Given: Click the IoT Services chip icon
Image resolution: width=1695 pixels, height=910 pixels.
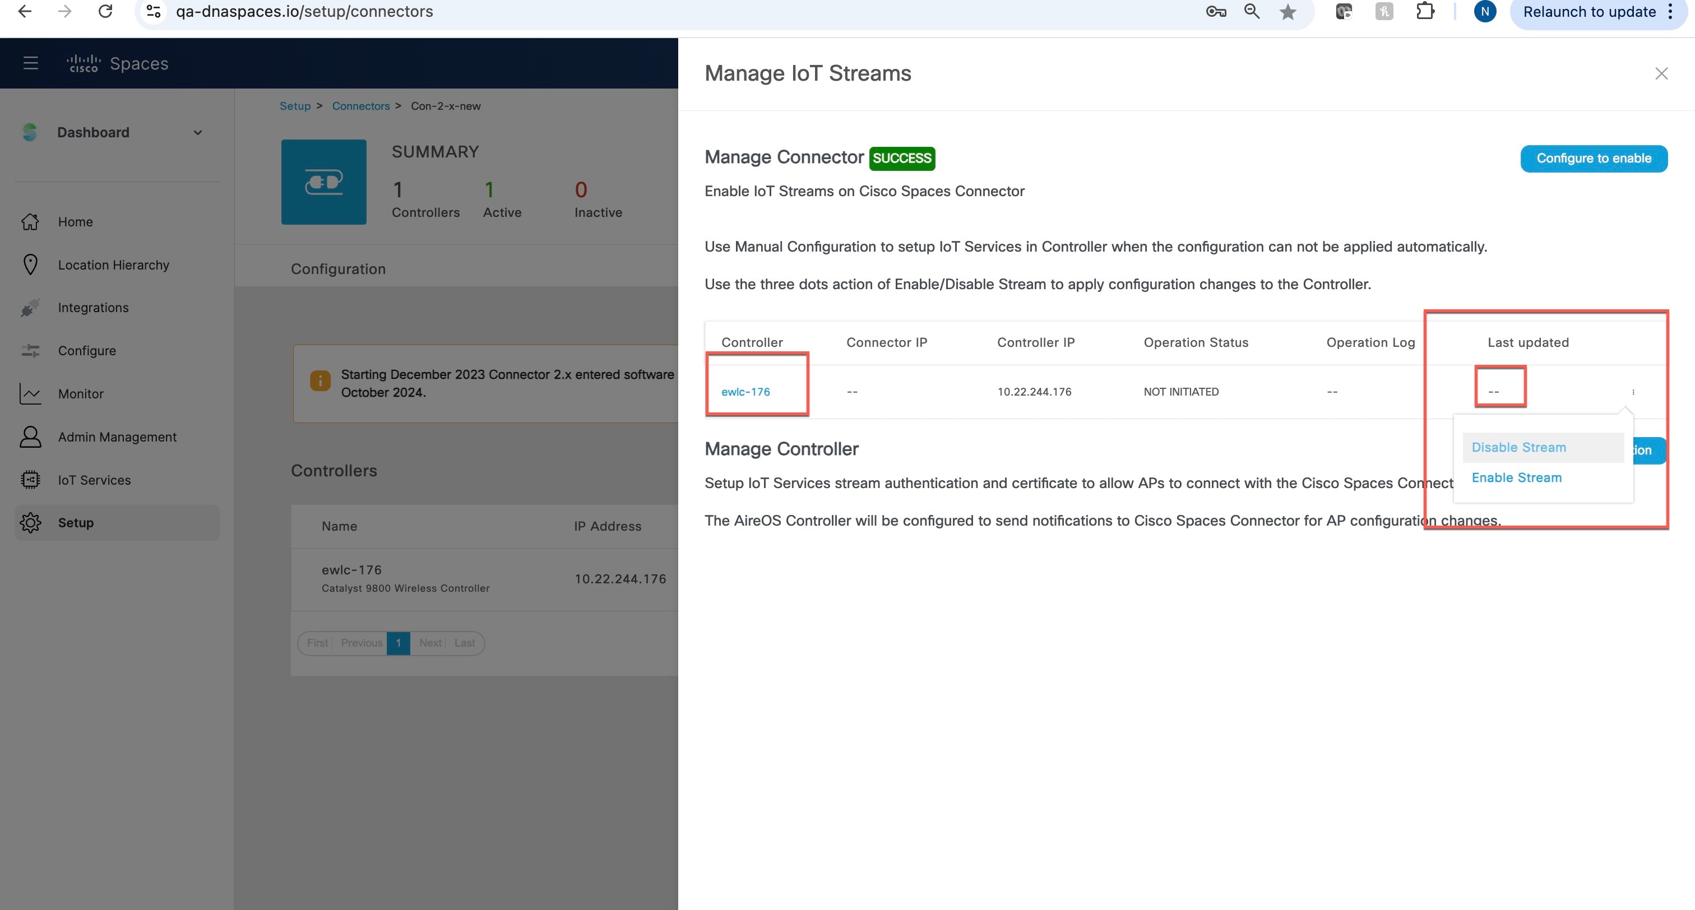Looking at the screenshot, I should [30, 480].
